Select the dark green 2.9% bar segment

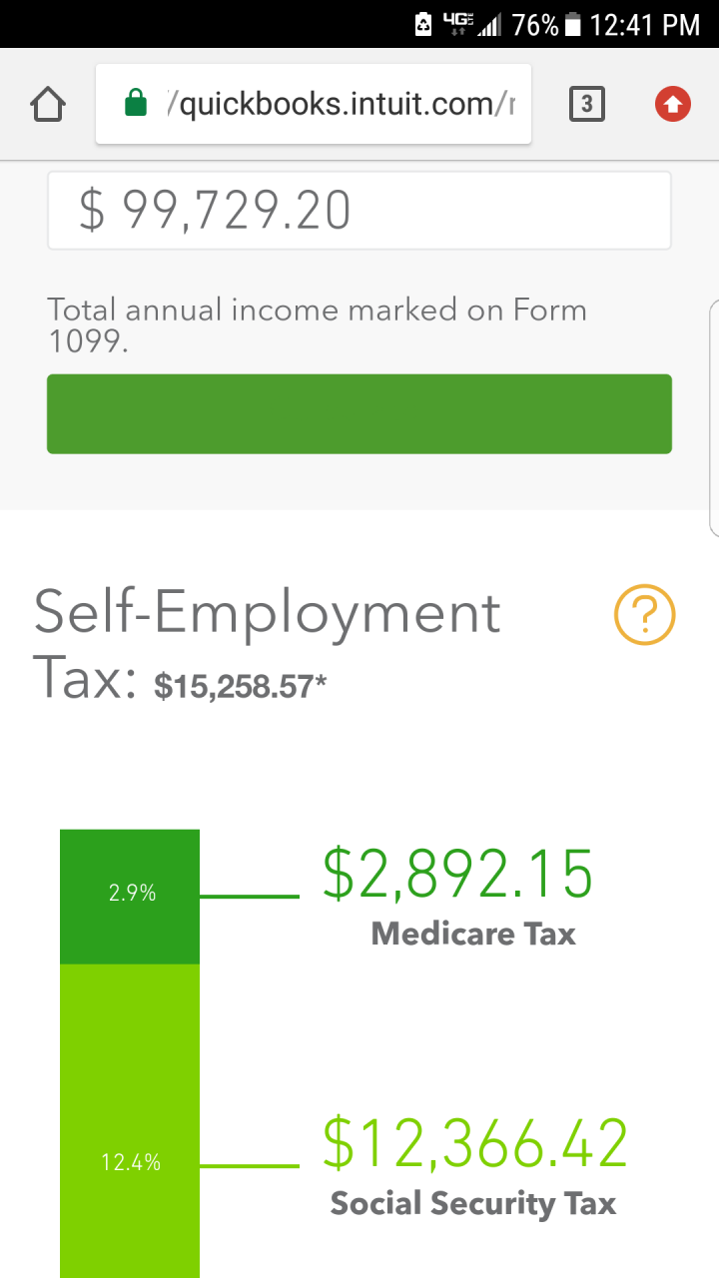tap(130, 896)
